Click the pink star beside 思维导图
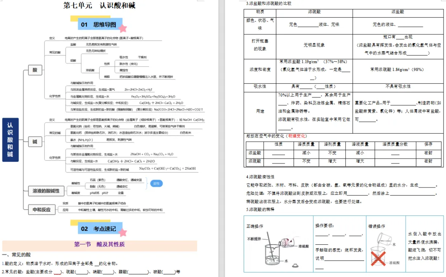 123,28
